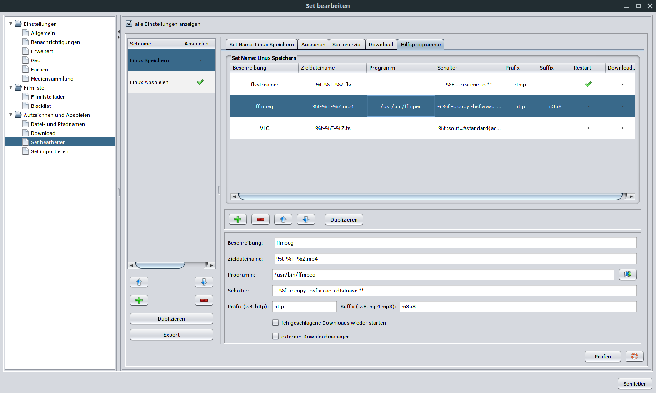
Task: Browse for program file path
Action: click(x=627, y=275)
